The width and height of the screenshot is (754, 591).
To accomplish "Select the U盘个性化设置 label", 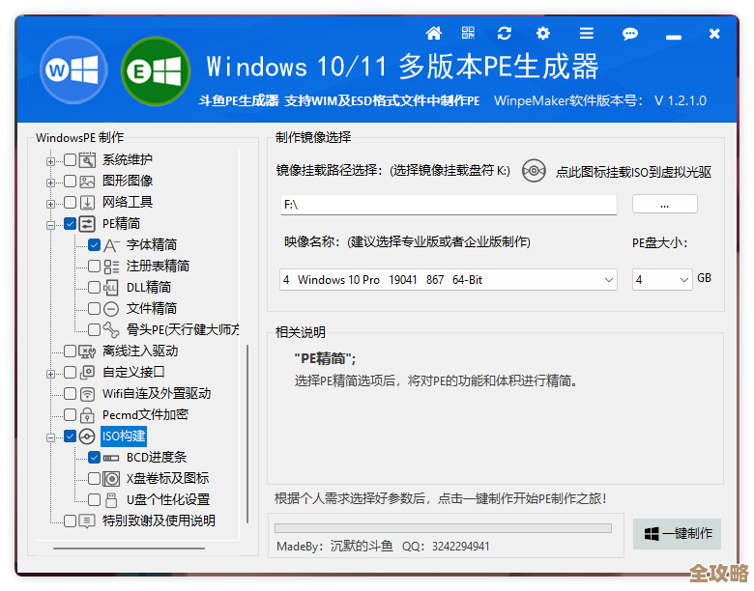I will [x=168, y=499].
